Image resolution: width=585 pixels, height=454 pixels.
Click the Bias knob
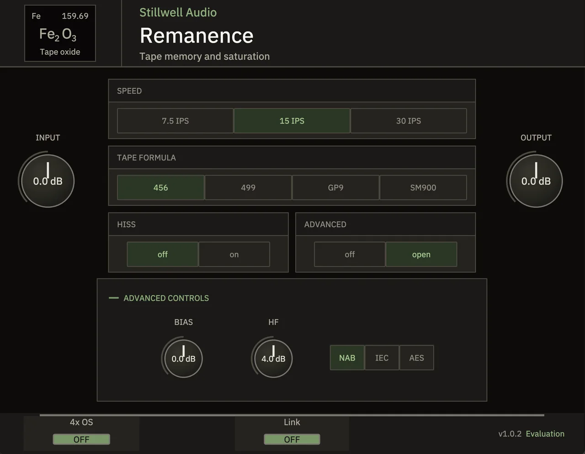coord(183,358)
